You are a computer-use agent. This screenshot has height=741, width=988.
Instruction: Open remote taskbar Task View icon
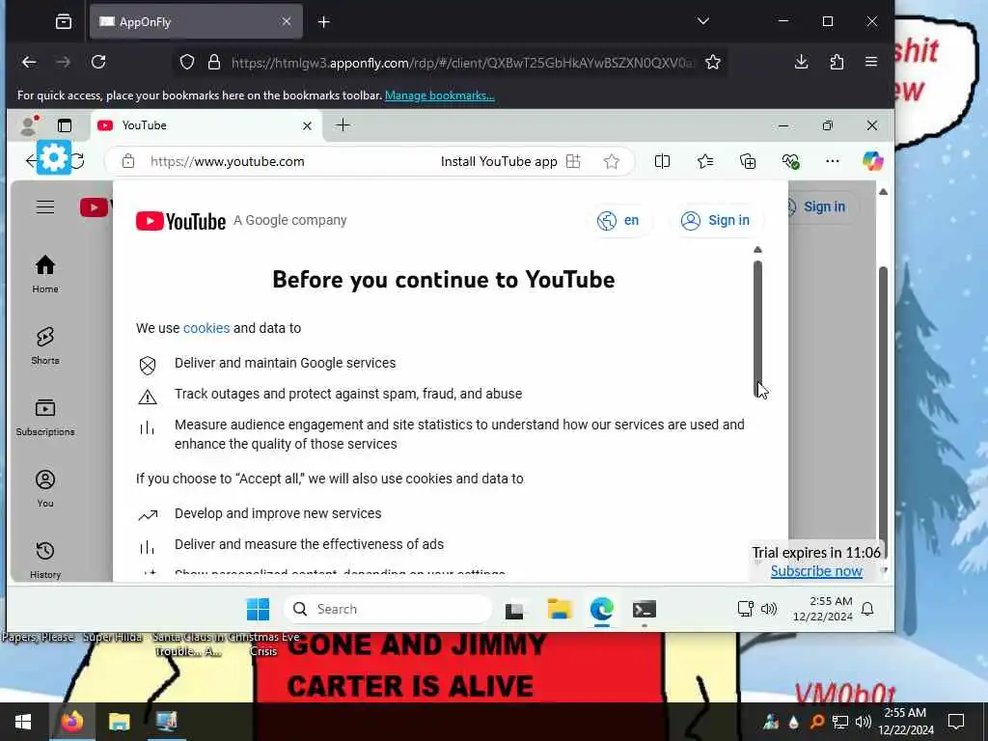click(x=514, y=610)
